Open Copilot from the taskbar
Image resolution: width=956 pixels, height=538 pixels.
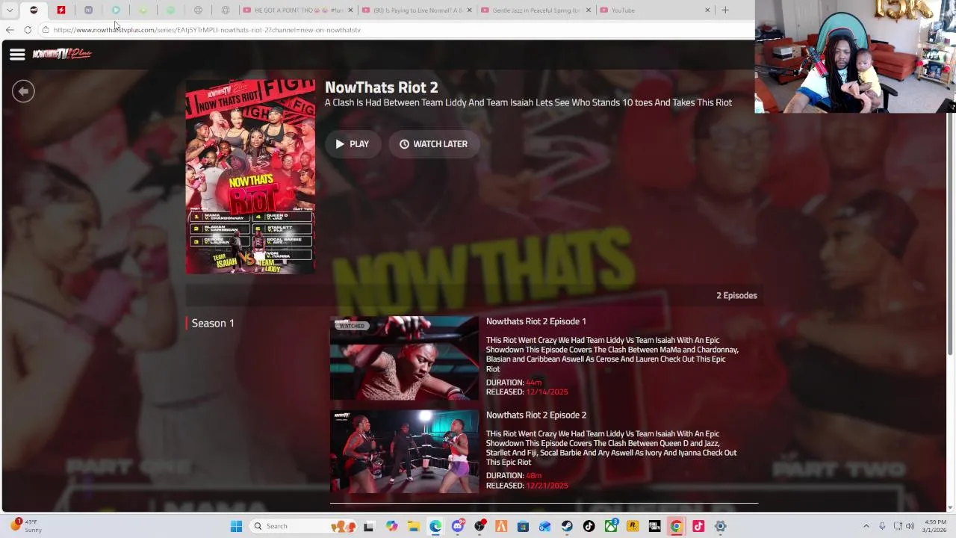coord(392,526)
